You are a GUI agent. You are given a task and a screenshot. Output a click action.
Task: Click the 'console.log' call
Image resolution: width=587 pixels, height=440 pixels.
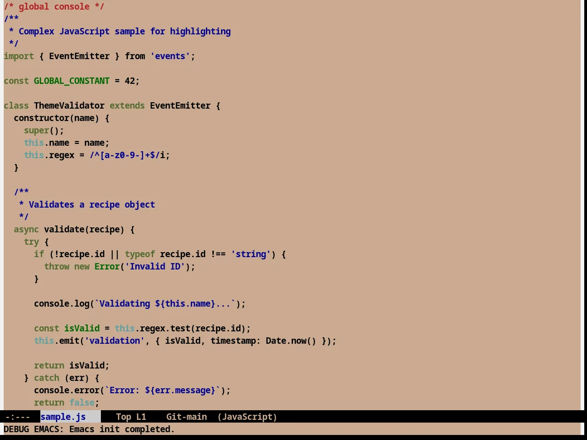(61, 303)
